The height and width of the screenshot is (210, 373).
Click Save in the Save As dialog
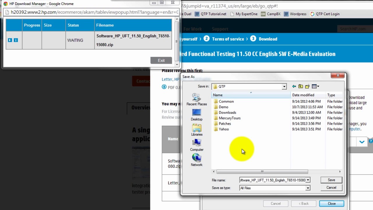pyautogui.click(x=331, y=180)
